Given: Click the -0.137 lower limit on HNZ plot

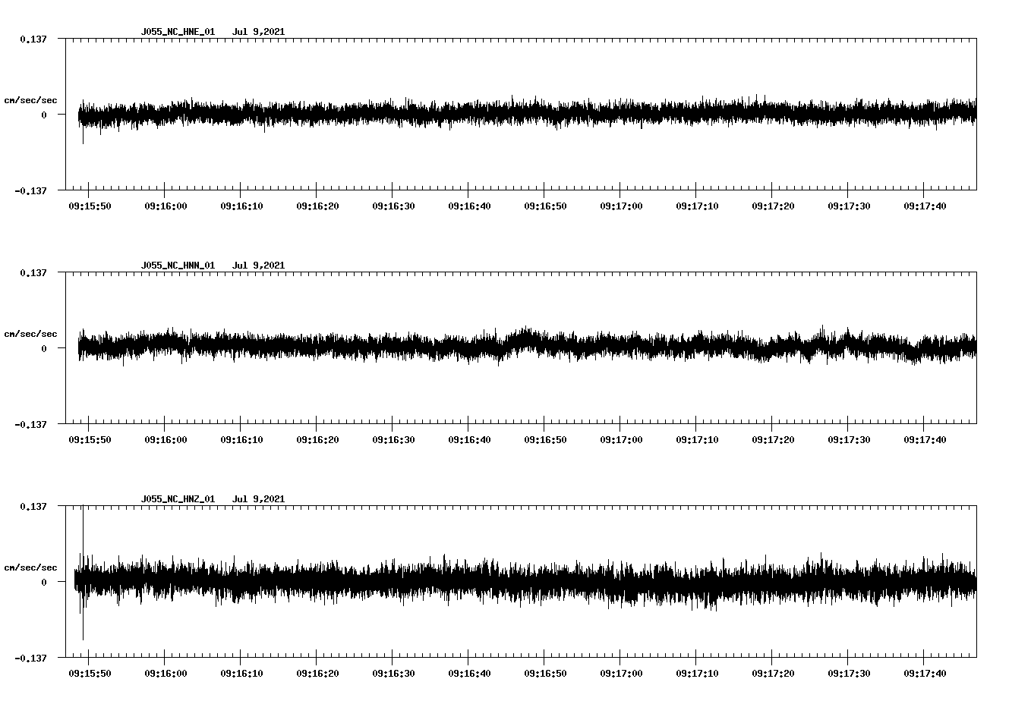Looking at the screenshot, I should pyautogui.click(x=30, y=658).
